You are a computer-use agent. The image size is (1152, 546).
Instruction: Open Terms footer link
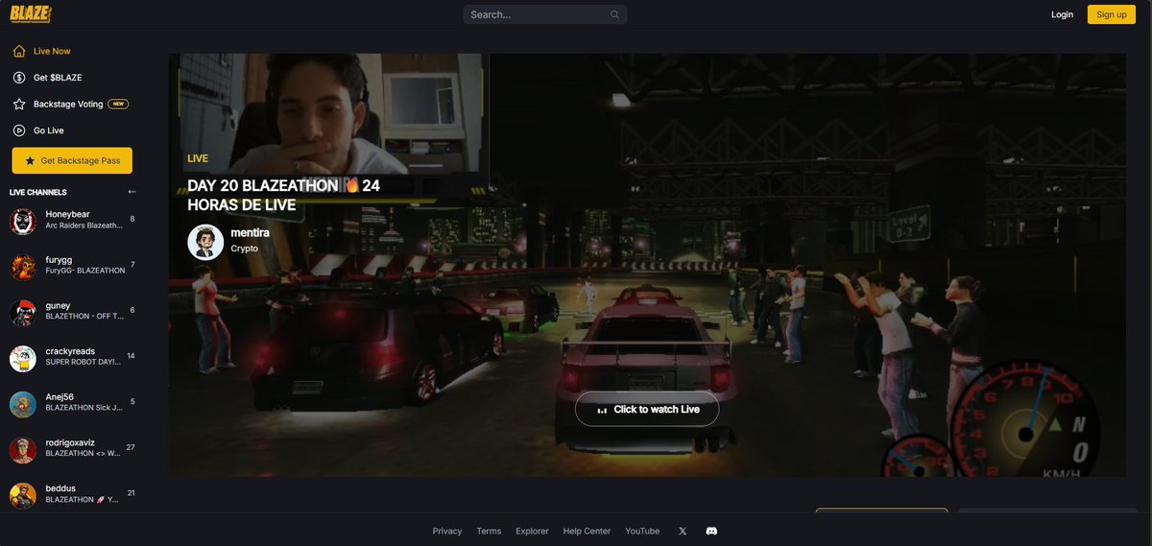(x=489, y=531)
